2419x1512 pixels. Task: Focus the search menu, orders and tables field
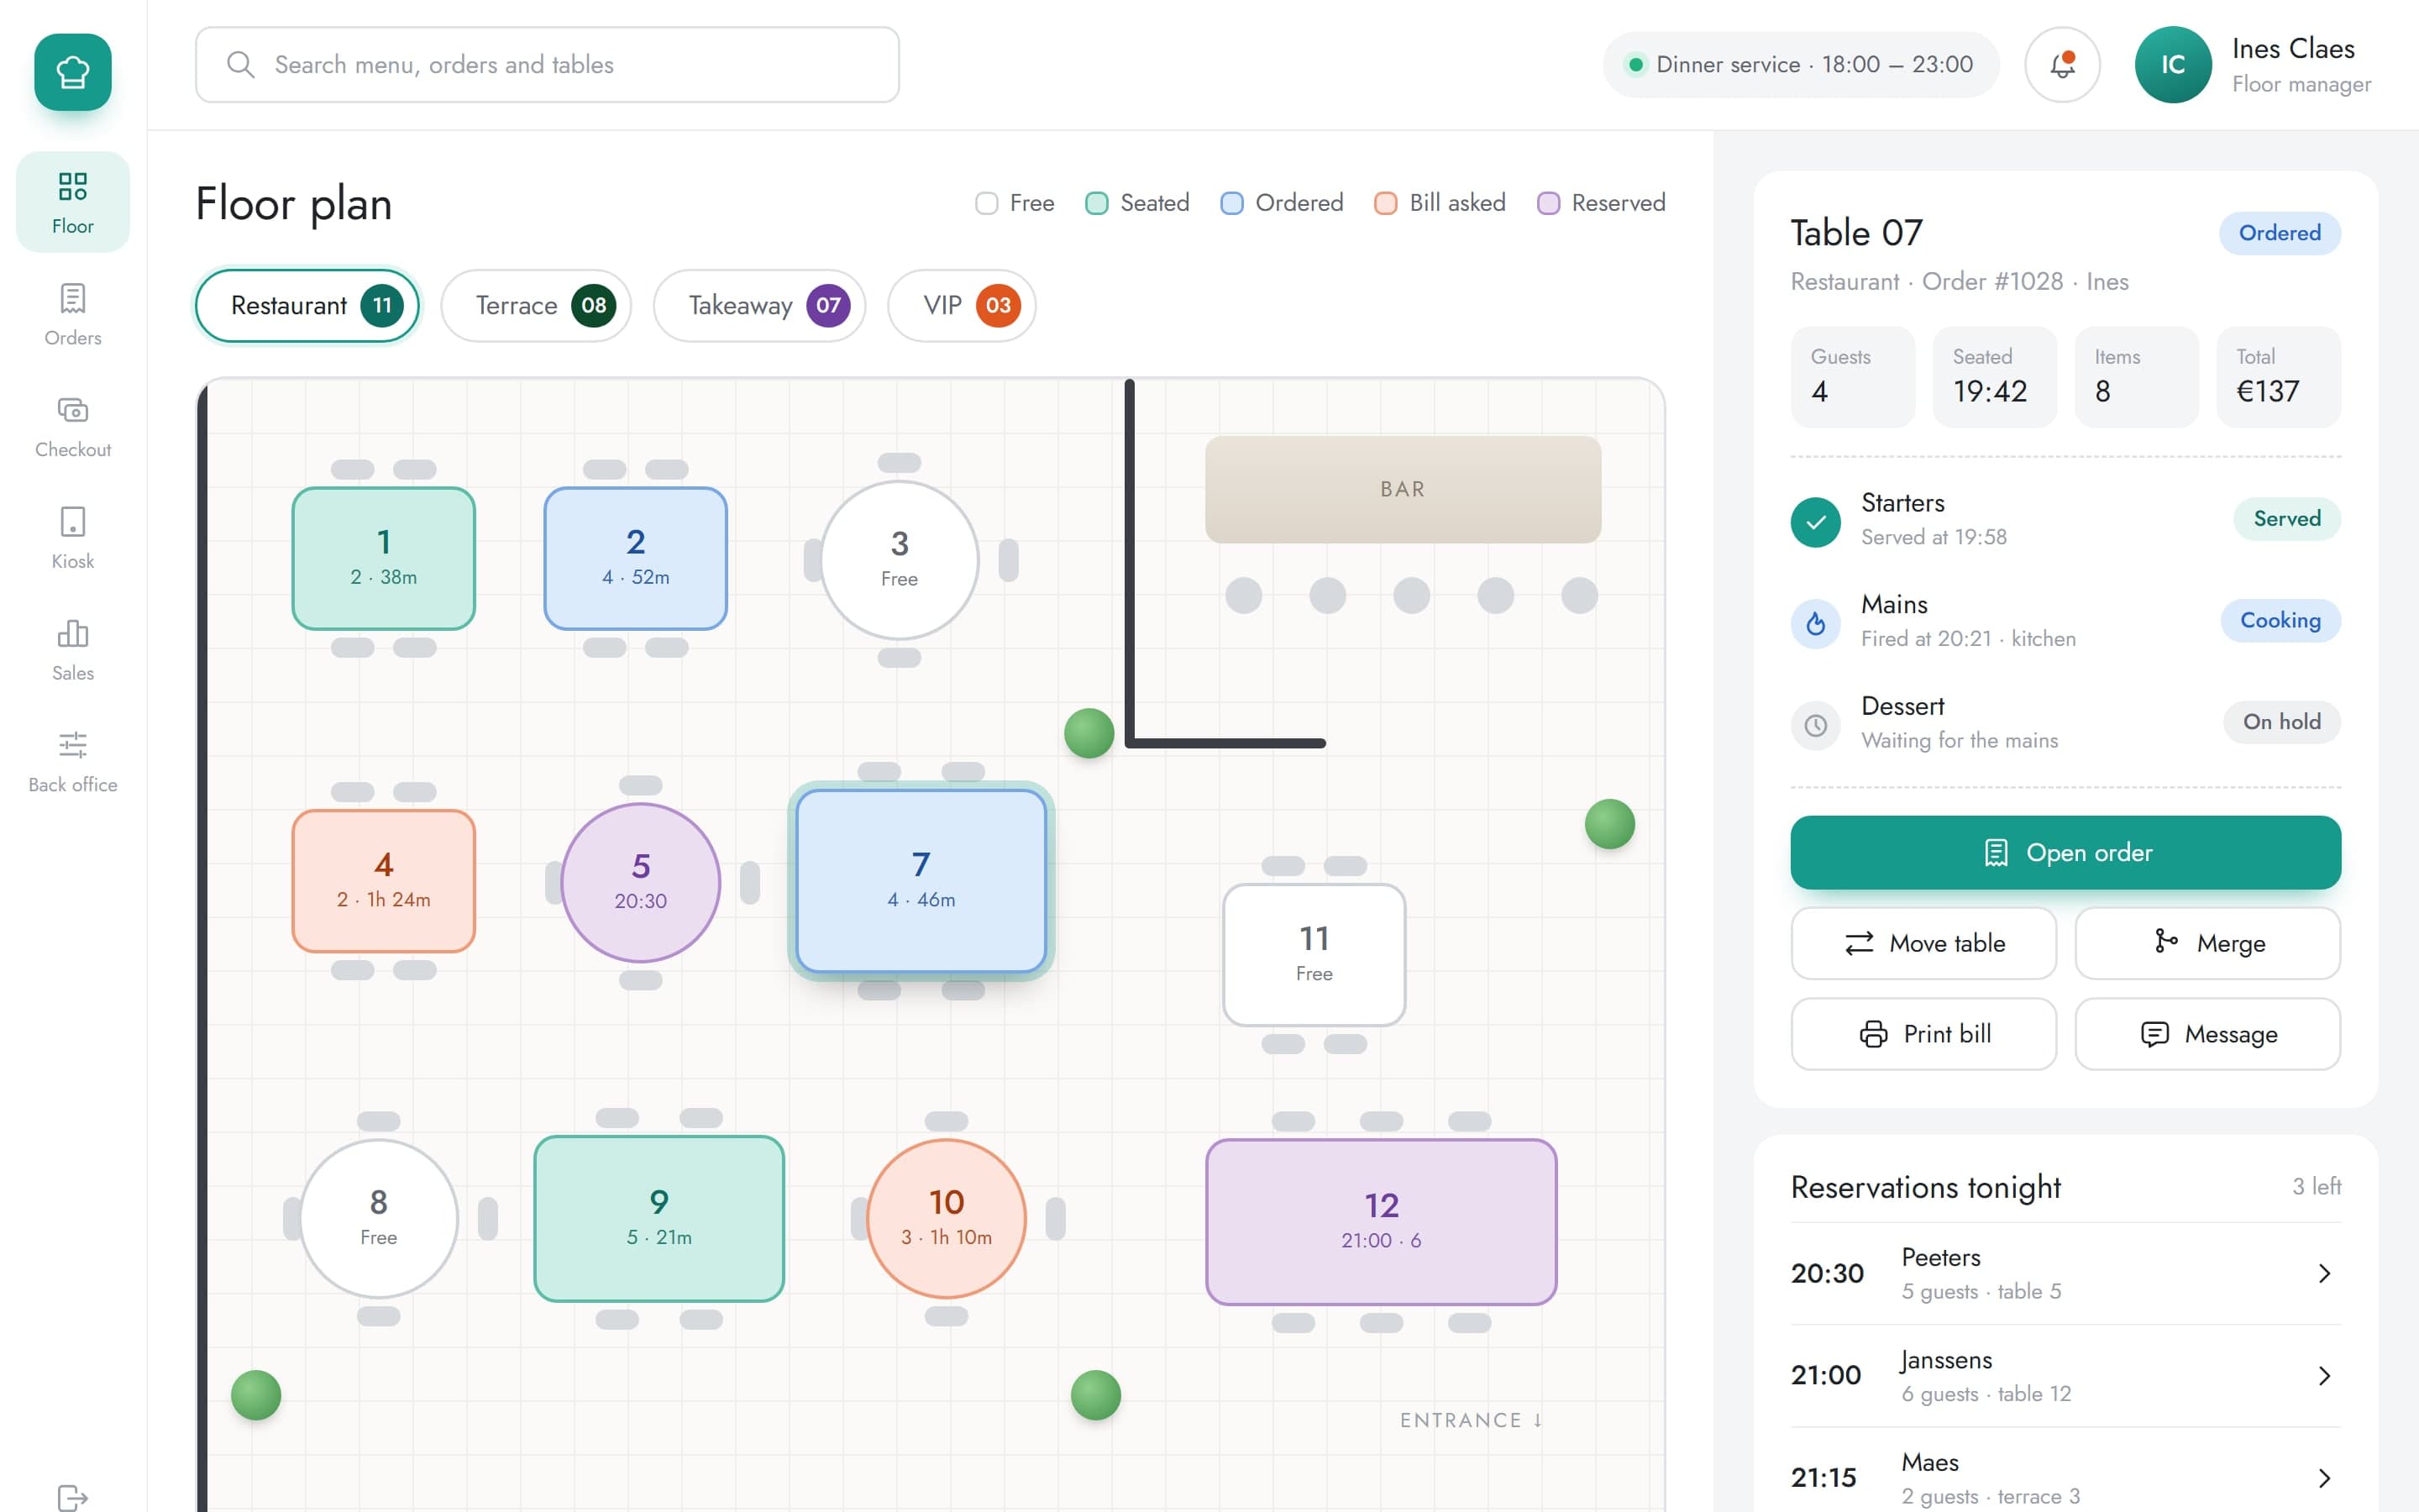(x=547, y=65)
